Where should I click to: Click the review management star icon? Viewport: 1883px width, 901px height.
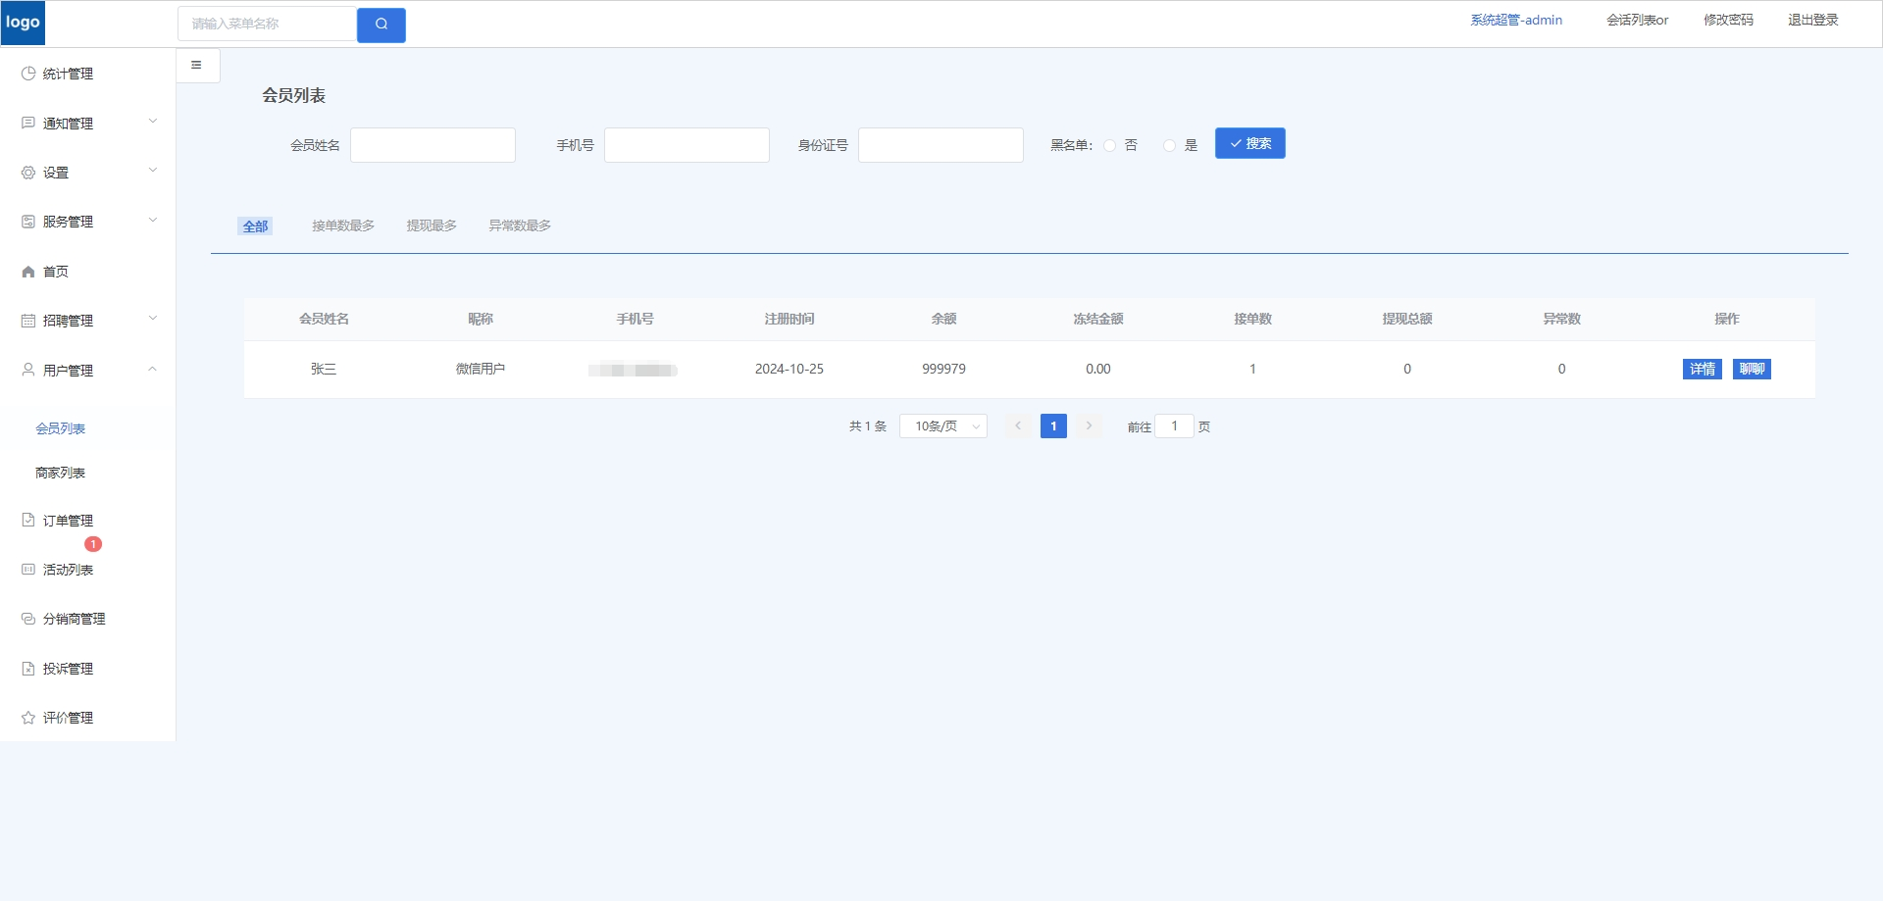[28, 718]
